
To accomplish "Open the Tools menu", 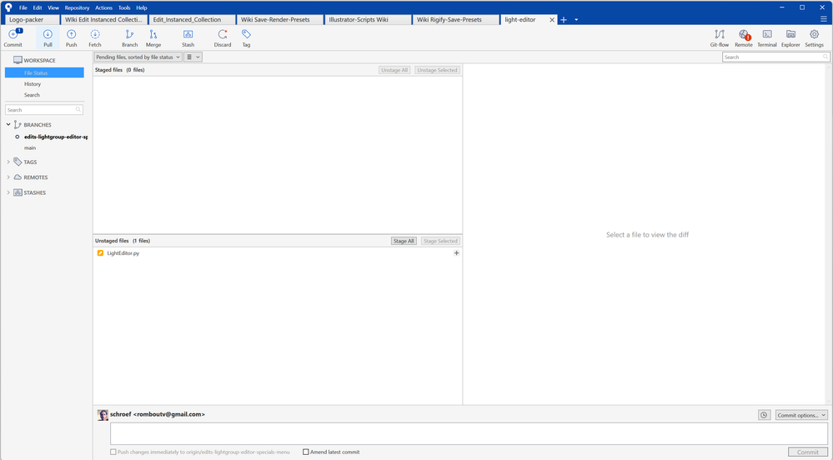I will click(124, 7).
